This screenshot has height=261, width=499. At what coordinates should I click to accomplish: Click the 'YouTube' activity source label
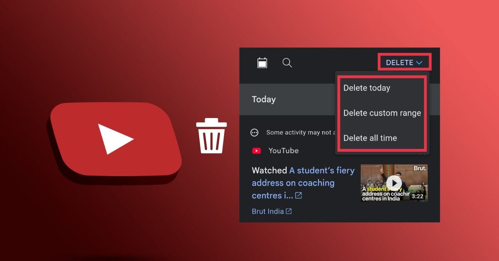[x=284, y=151]
